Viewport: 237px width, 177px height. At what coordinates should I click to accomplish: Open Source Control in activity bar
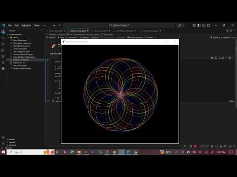coord(3,44)
